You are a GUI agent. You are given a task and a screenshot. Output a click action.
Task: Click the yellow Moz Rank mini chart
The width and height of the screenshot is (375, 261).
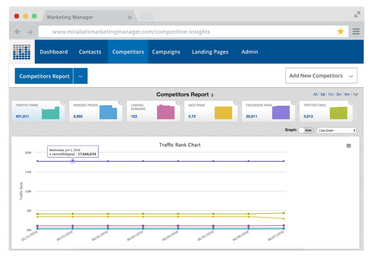pyautogui.click(x=223, y=113)
